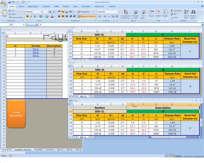Follow the ISO-1L link in Section column
This screenshot has width=204, height=163.
[x=36, y=49]
